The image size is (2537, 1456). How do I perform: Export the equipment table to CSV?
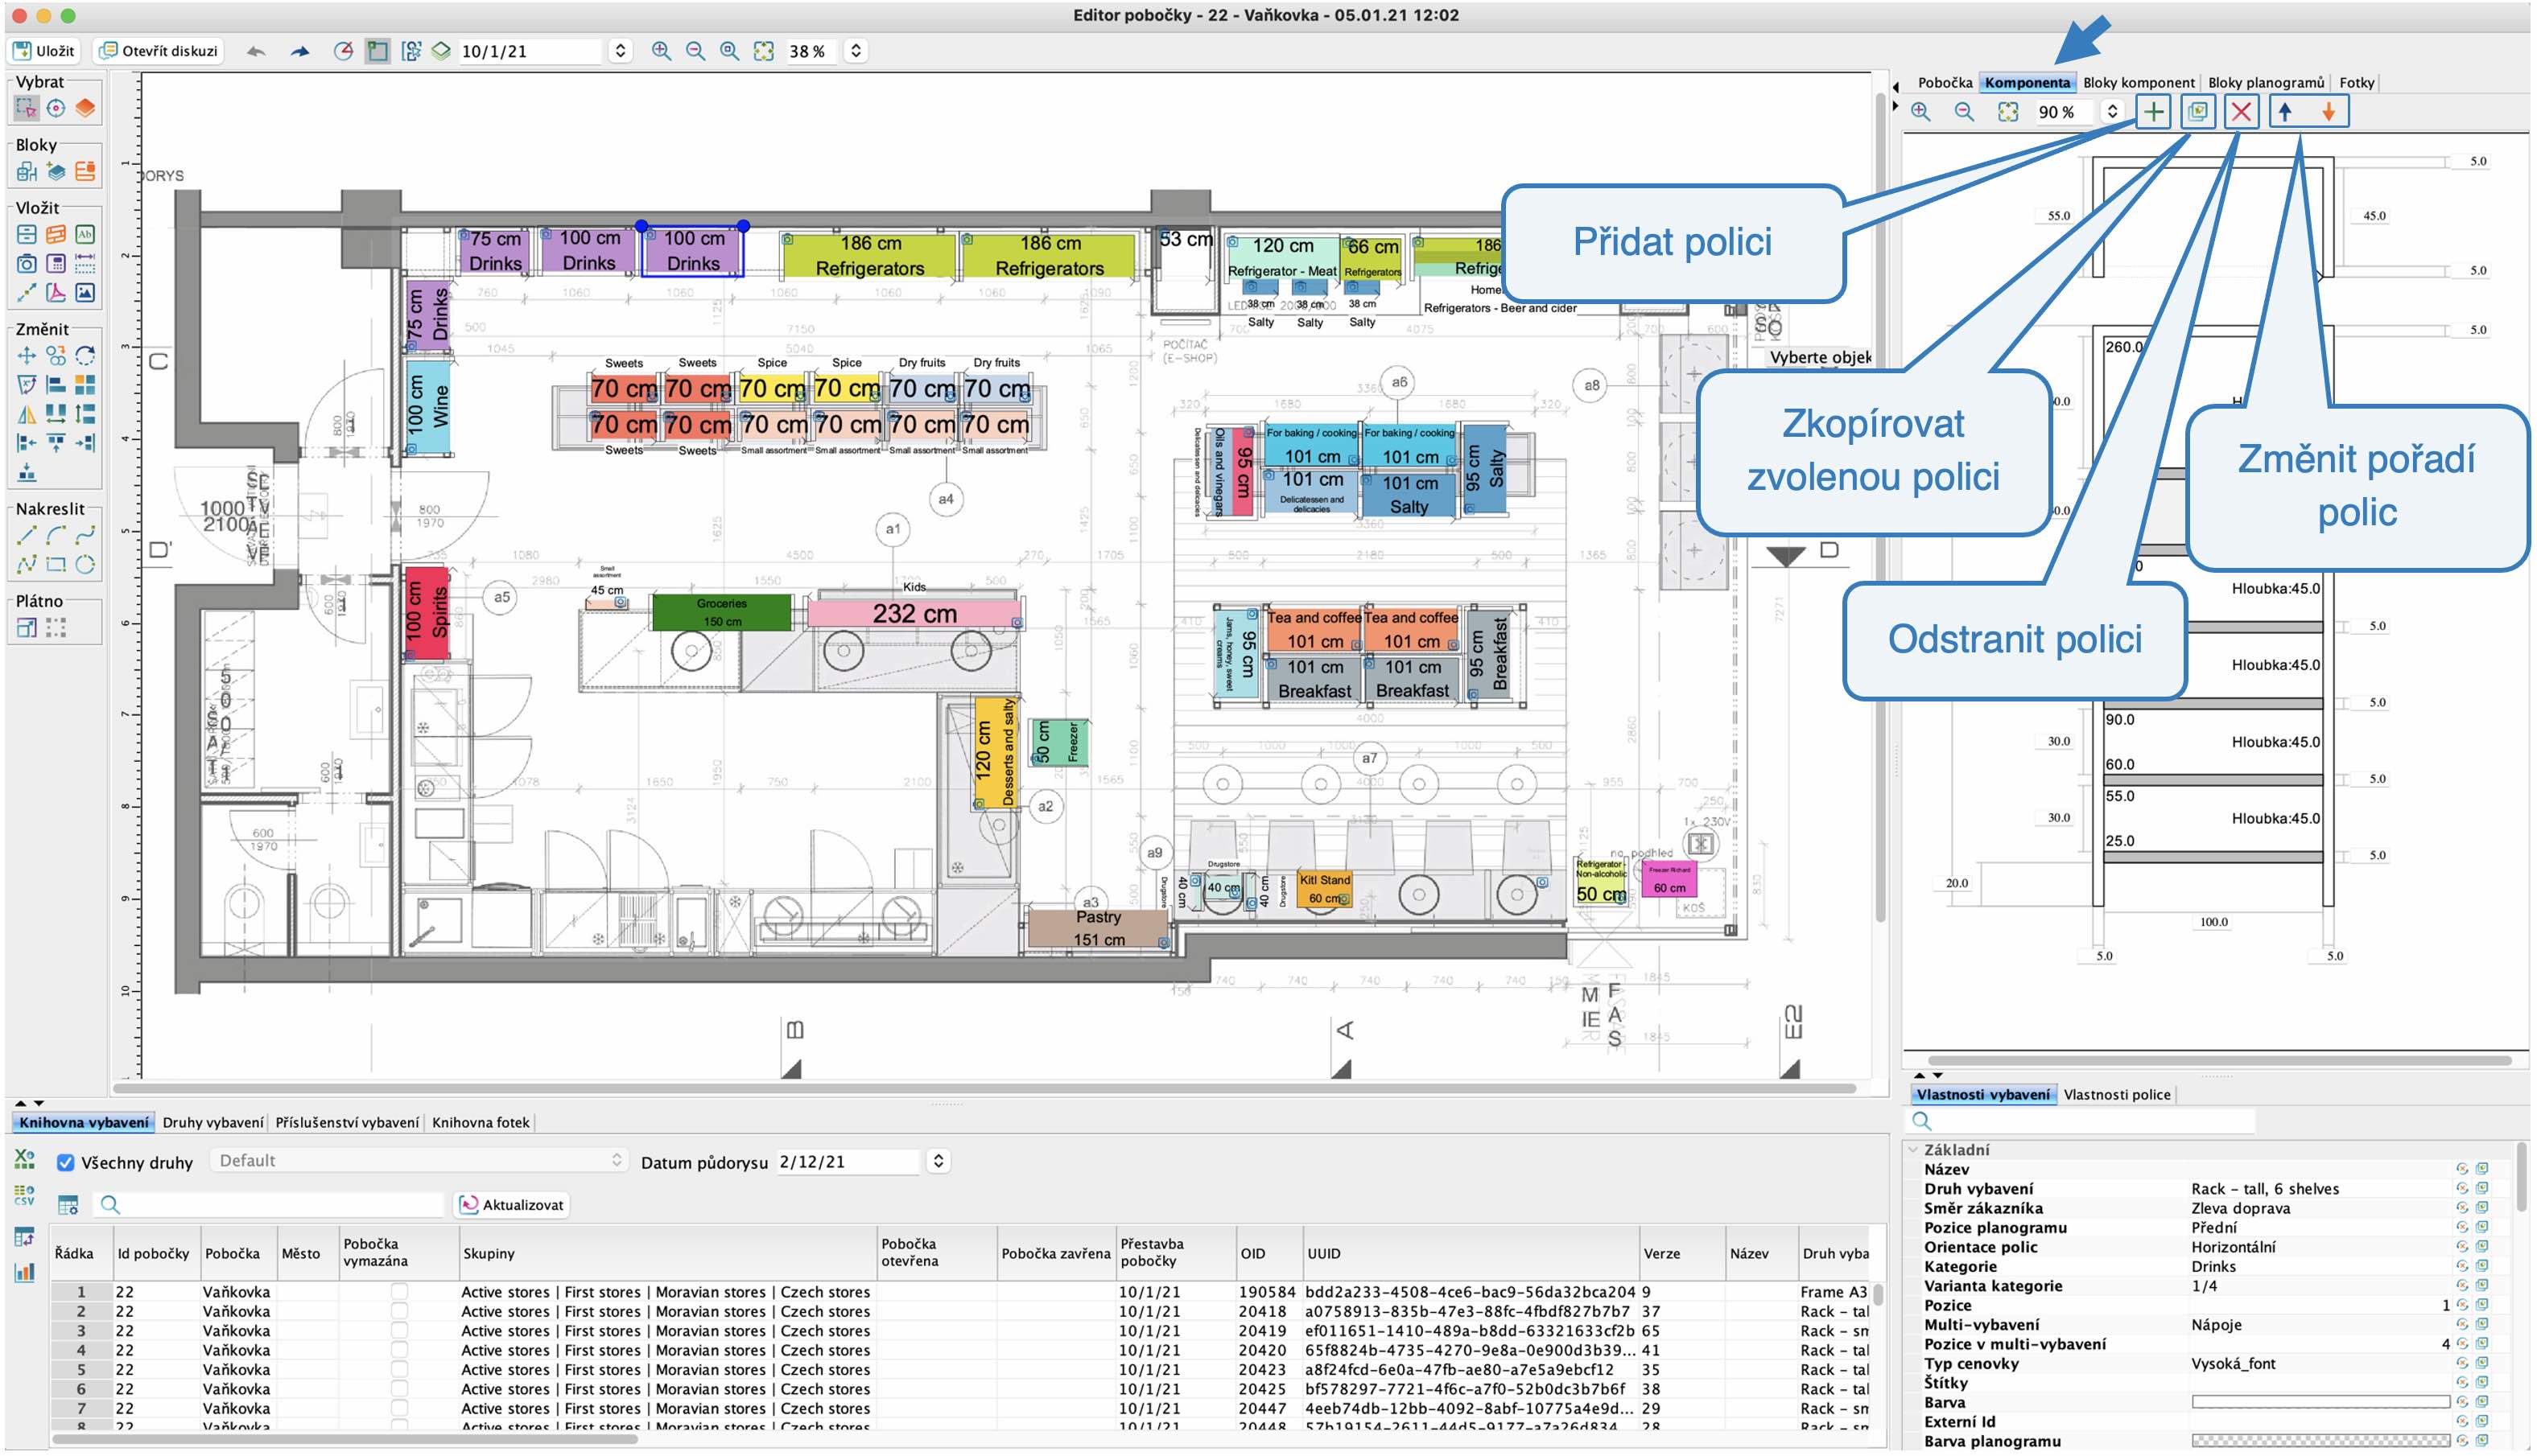pos(24,1196)
